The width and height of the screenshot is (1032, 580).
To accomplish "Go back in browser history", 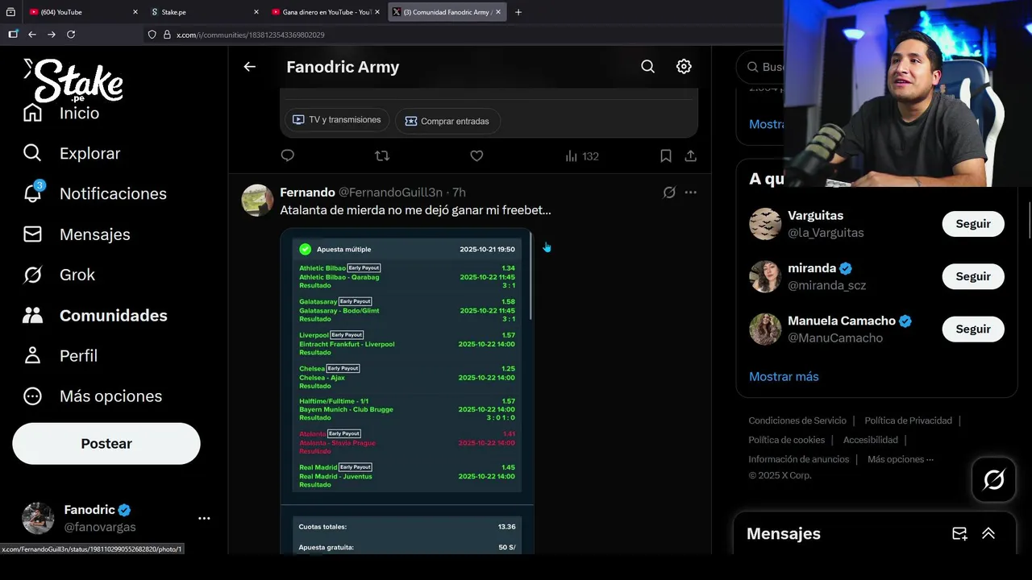I will (x=32, y=35).
